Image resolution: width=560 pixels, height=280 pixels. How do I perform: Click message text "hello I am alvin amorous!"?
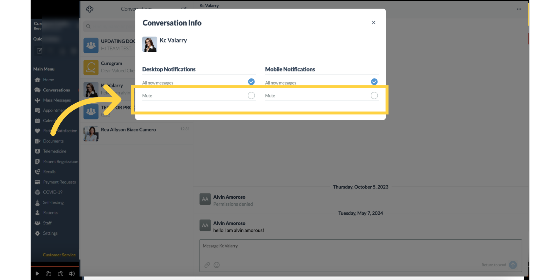(x=238, y=231)
